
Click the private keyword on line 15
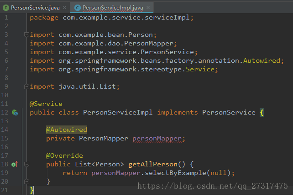60,139
